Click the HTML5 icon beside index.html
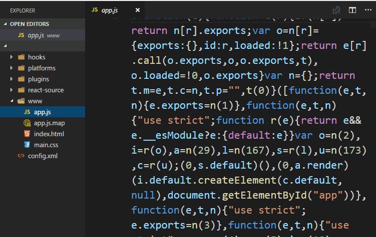Screen dimensions: 376x237 click(27, 134)
